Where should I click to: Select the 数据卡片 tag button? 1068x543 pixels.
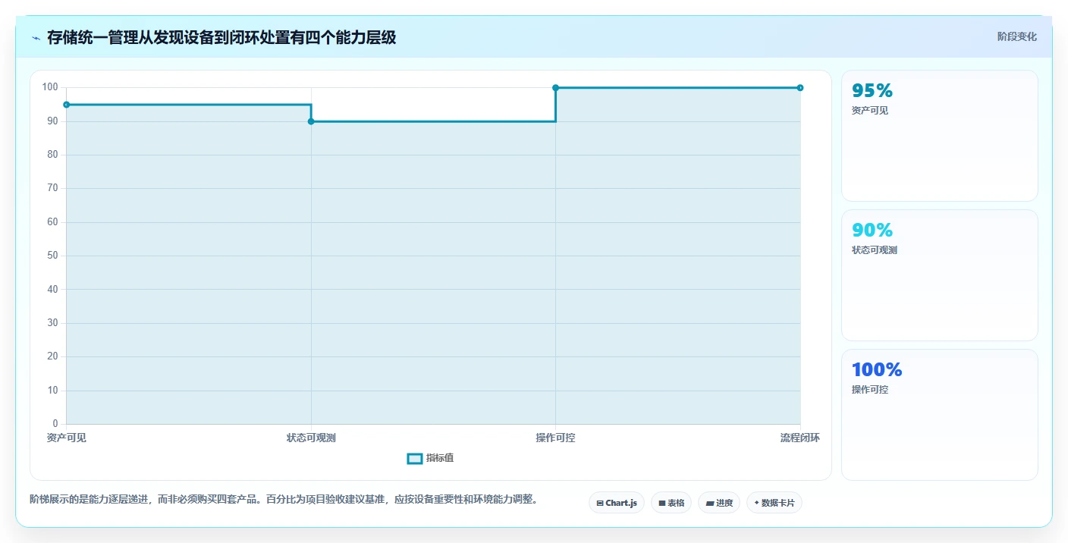click(774, 503)
